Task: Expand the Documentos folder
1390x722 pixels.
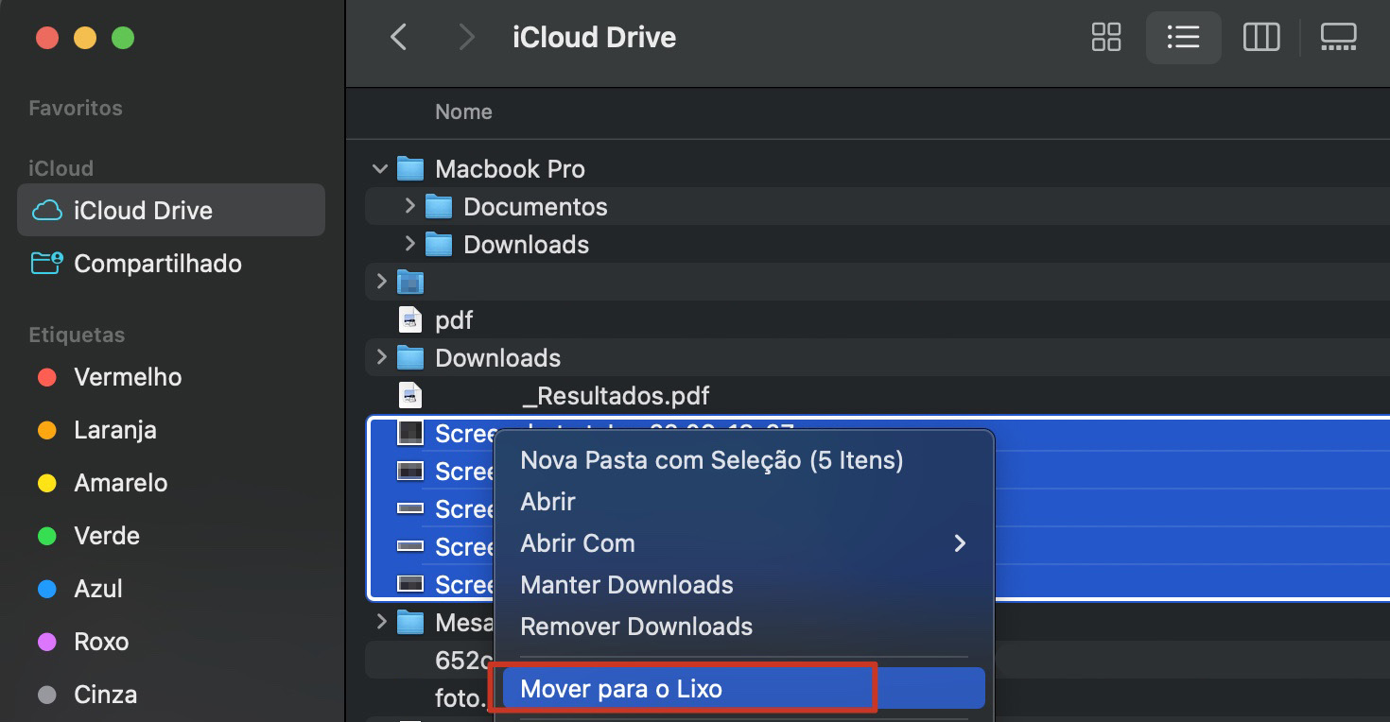Action: (408, 206)
